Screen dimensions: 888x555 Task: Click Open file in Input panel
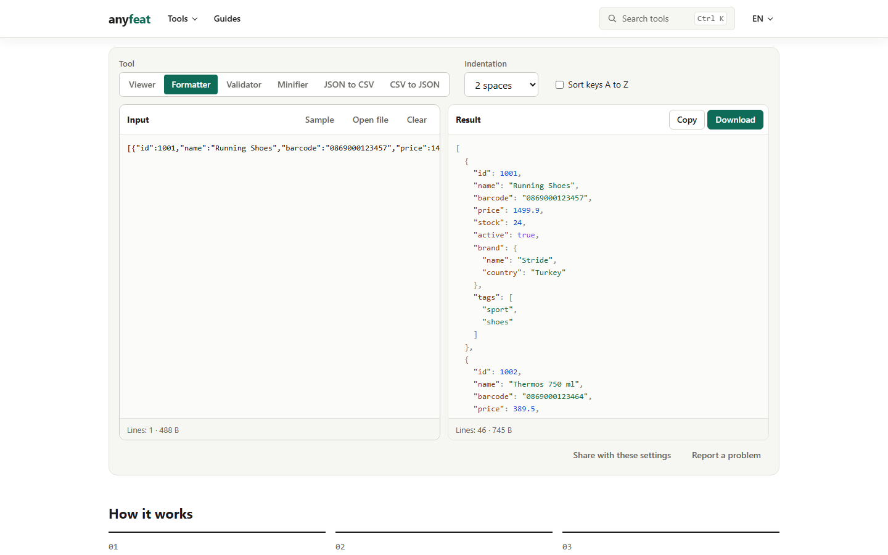coord(371,120)
